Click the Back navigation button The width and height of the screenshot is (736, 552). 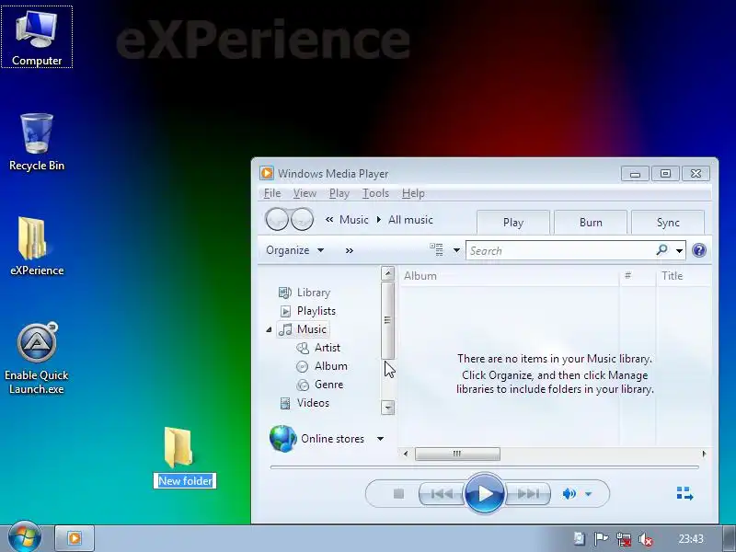[x=277, y=219]
